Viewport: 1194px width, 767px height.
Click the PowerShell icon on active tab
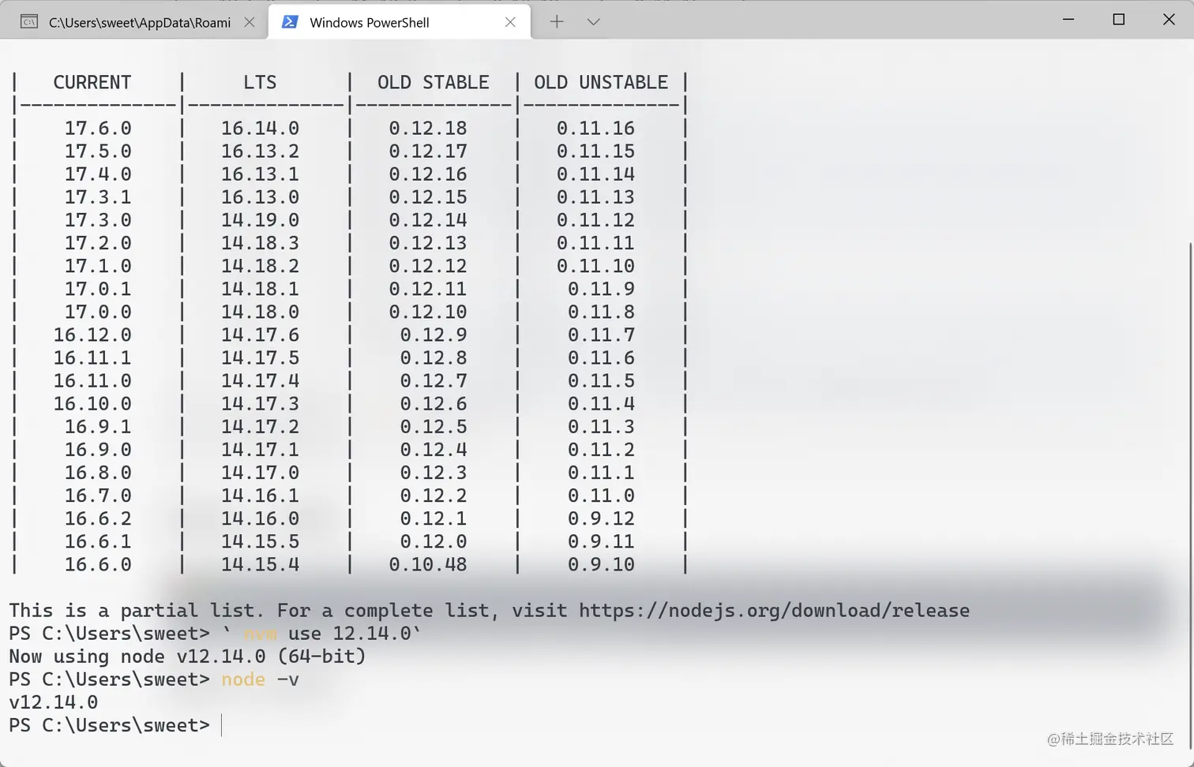click(x=290, y=22)
